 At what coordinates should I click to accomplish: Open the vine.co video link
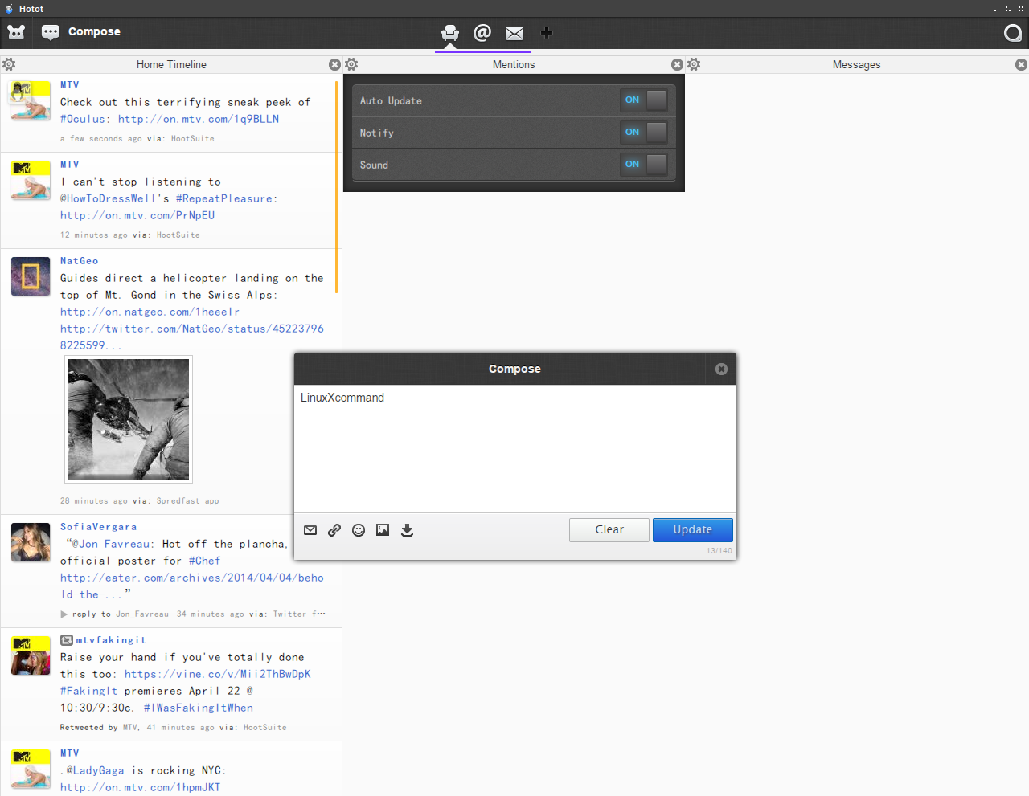217,674
